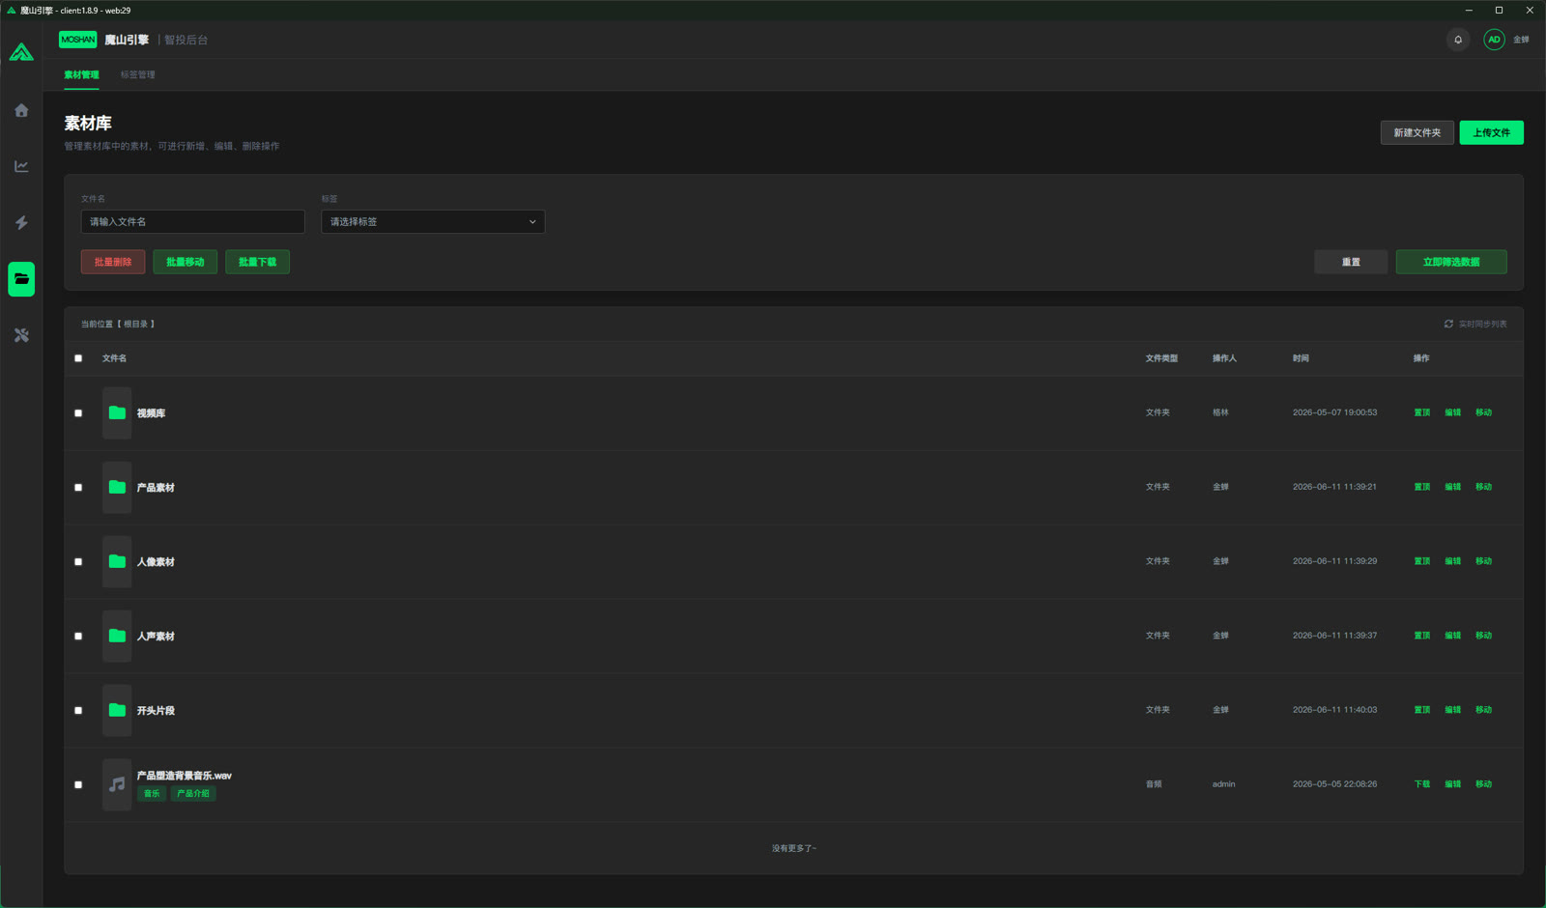
Task: Click the green 上传文件 button
Action: [1491, 133]
